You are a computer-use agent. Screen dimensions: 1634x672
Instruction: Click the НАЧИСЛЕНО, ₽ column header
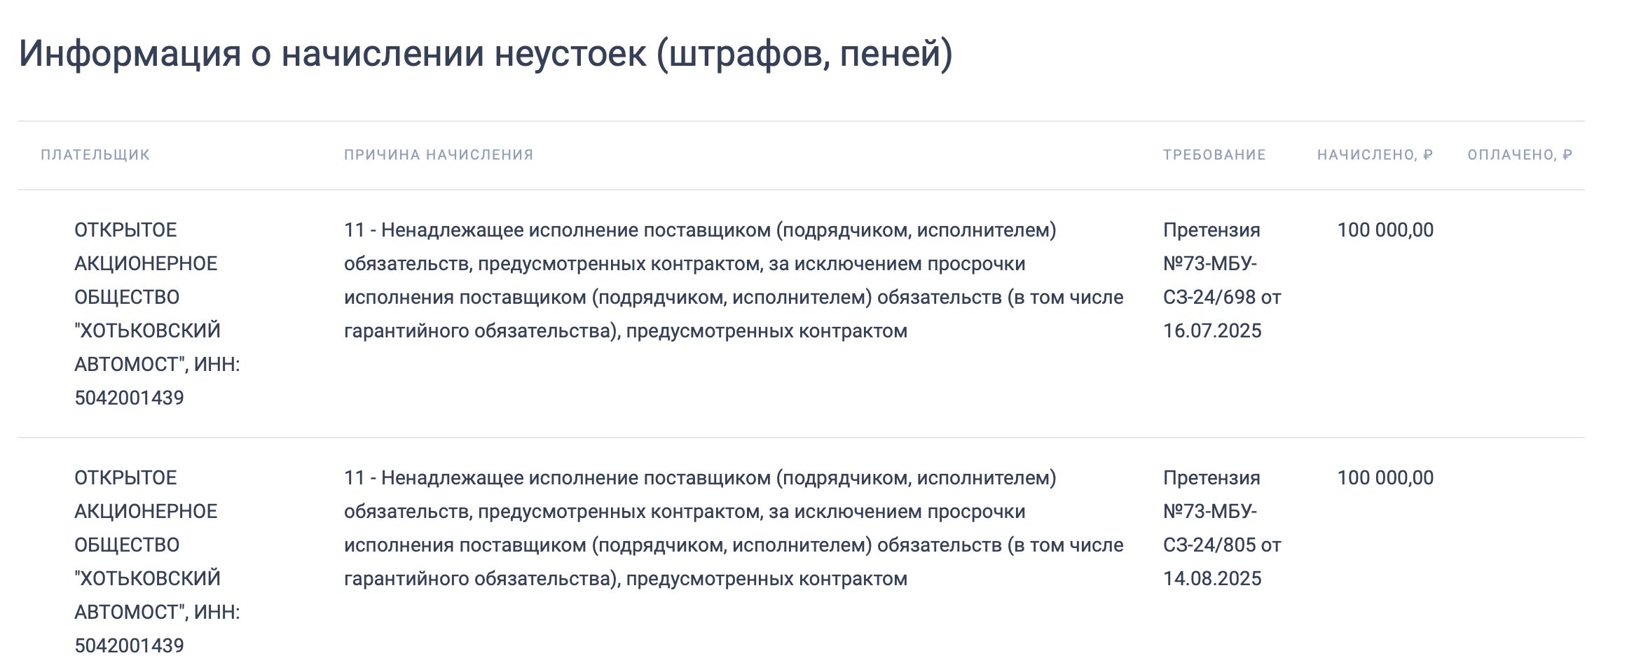1375,155
